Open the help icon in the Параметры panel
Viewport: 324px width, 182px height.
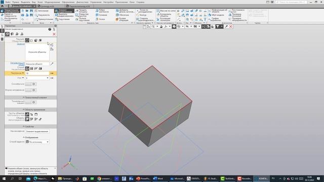(50, 29)
